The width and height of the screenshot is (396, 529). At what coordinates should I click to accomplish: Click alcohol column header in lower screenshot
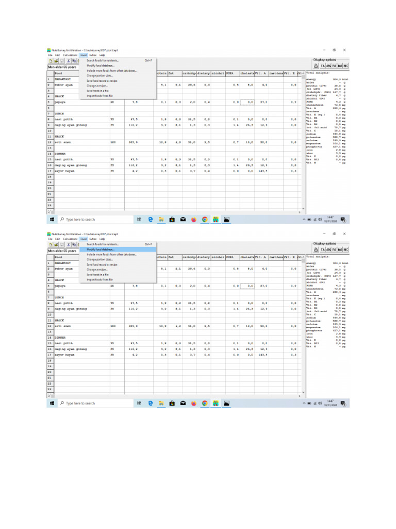(218, 257)
